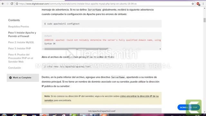Click the 'Output' label in code block

(48, 36)
